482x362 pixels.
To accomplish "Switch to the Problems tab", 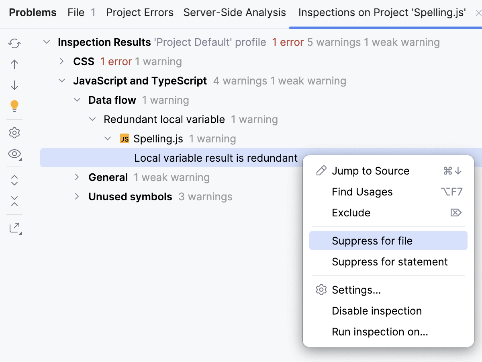I will click(x=33, y=12).
